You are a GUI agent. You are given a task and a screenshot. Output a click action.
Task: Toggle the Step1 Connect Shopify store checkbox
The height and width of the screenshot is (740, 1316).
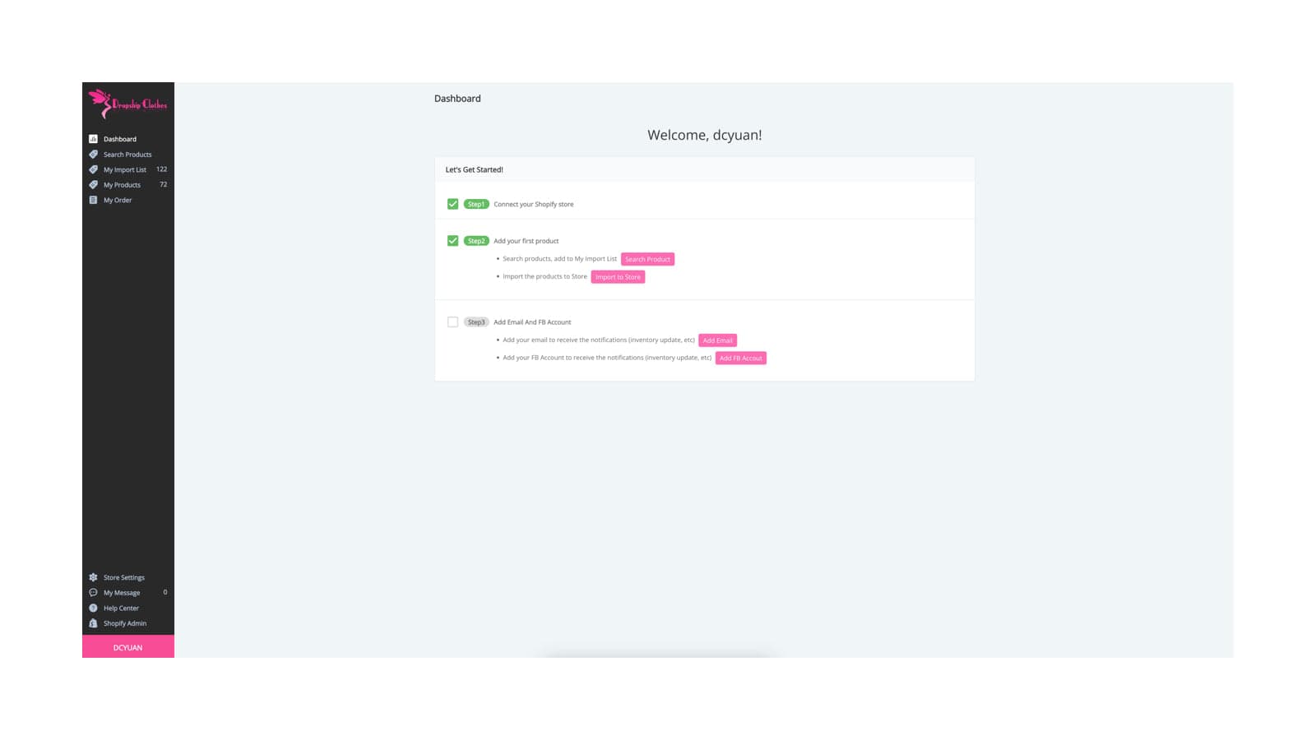click(452, 204)
